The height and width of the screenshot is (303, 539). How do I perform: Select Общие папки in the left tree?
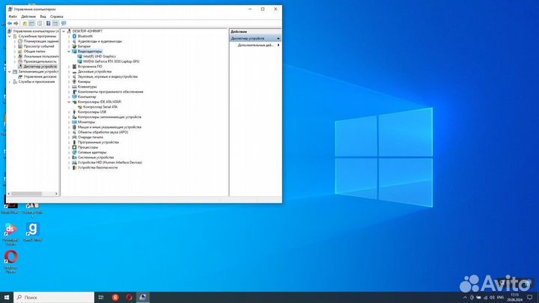point(34,51)
